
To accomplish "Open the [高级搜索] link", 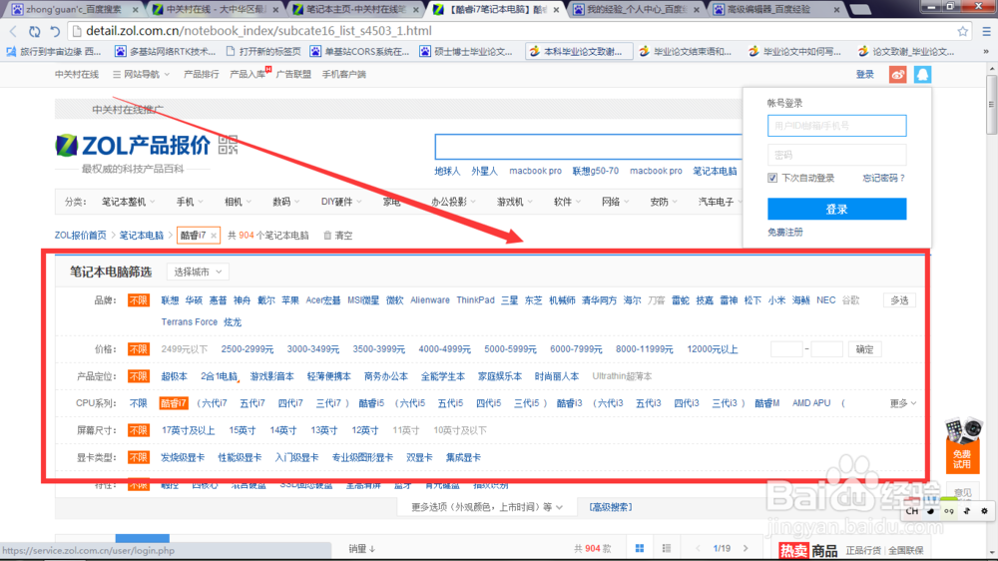I will coord(611,507).
